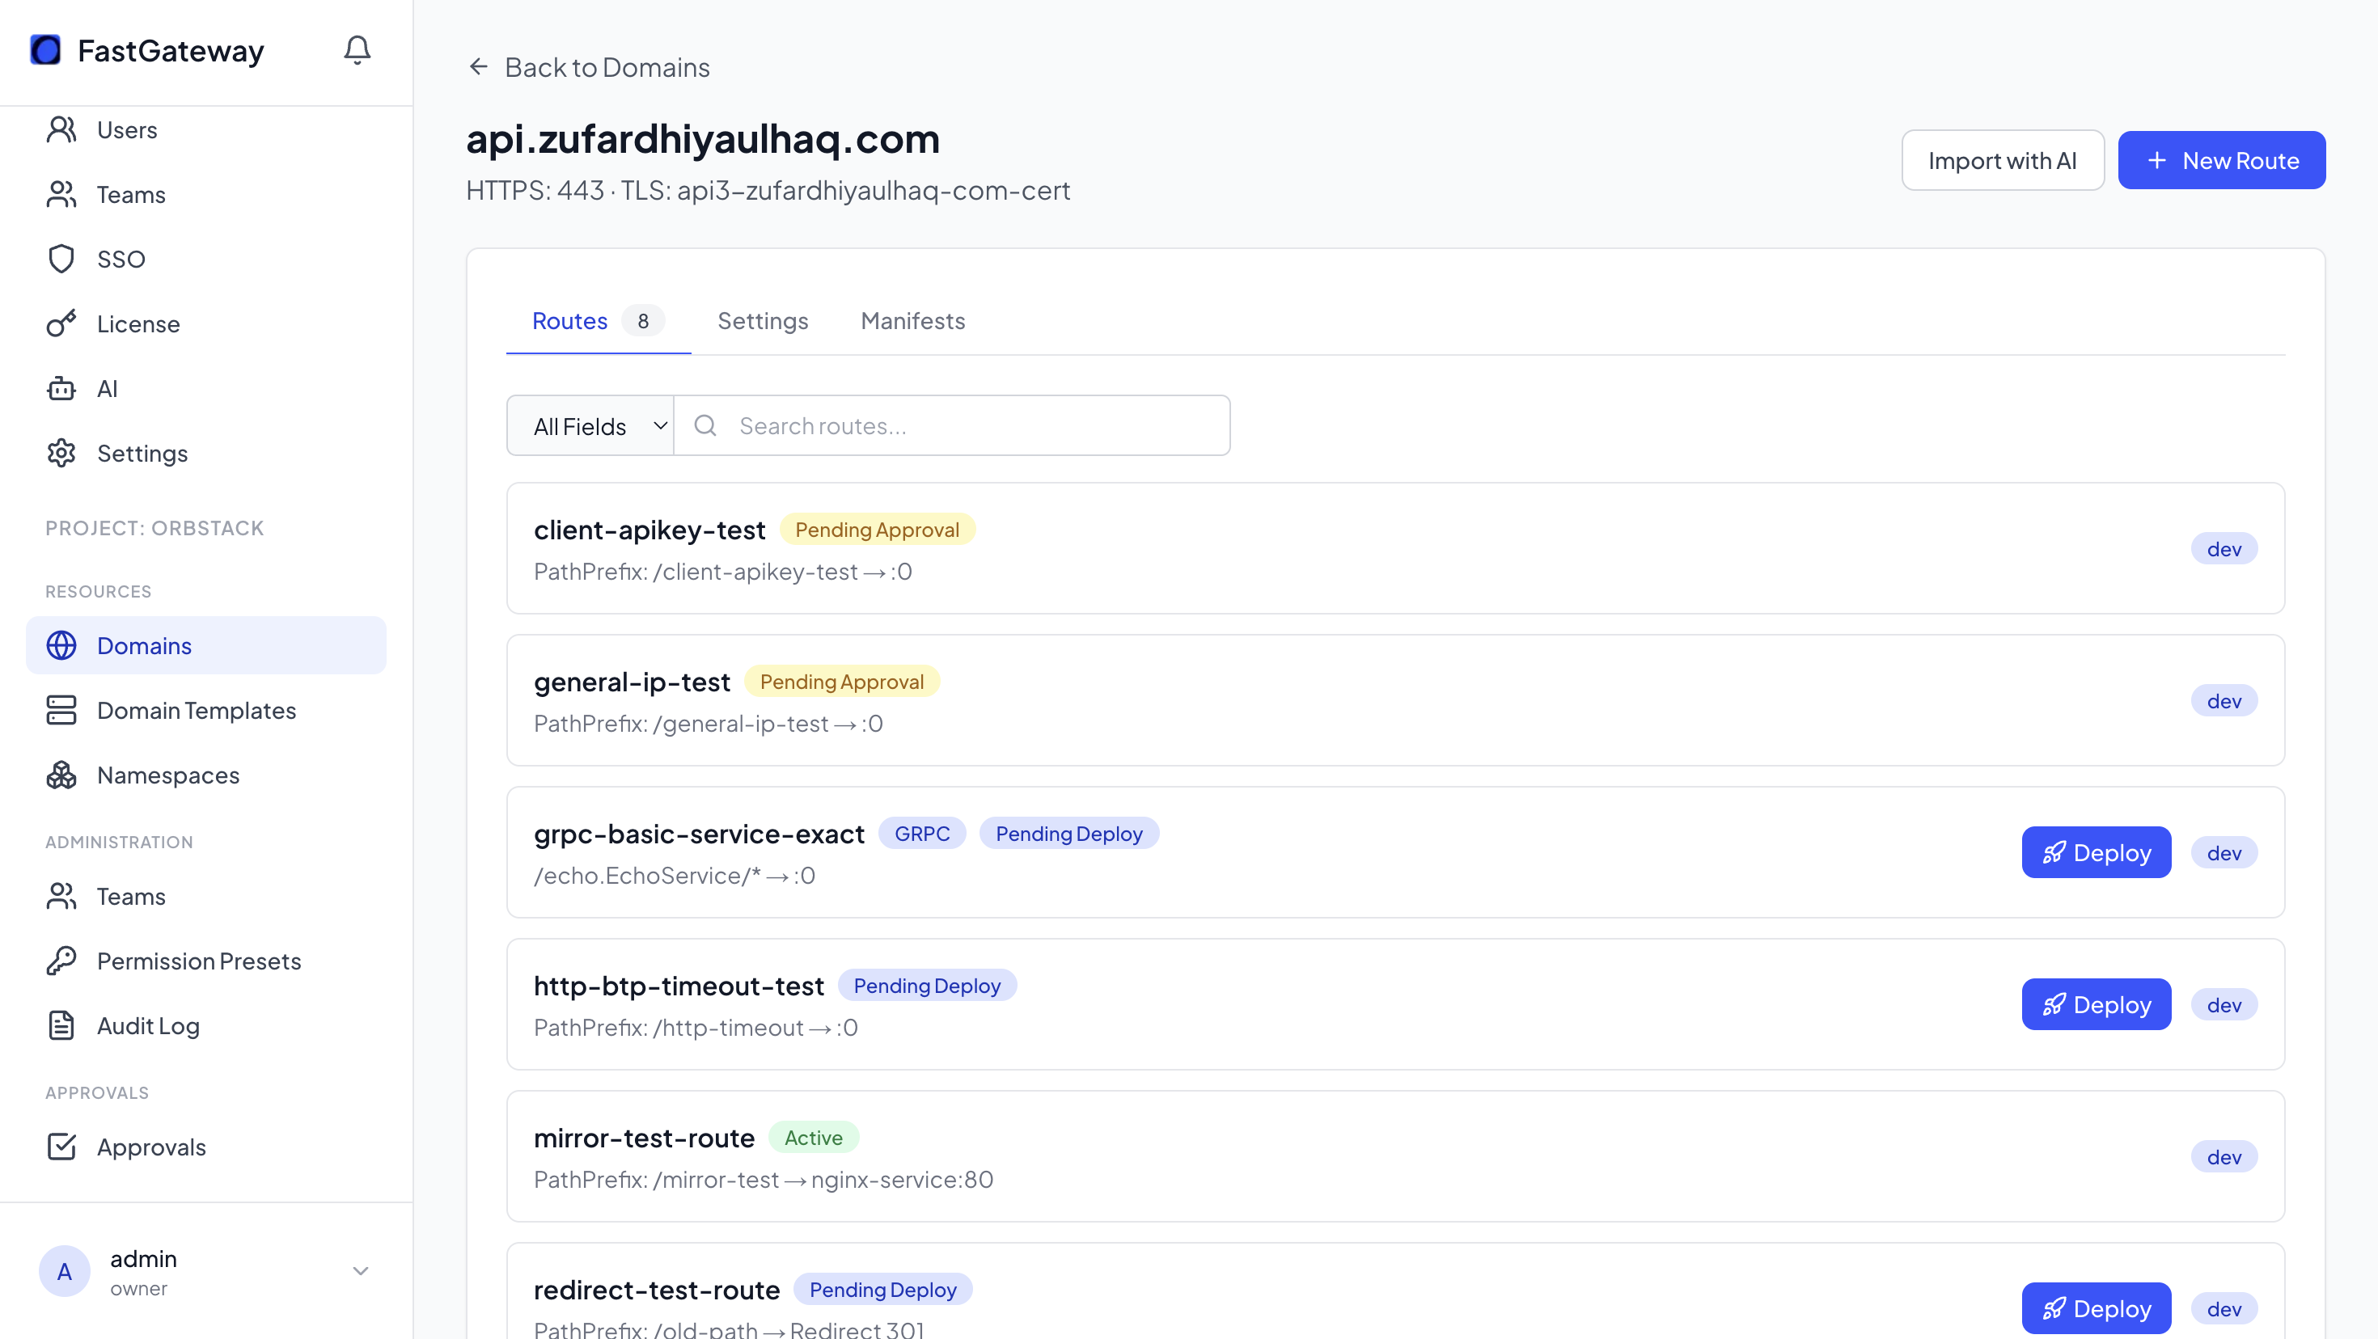Switch to the Settings tab
Screen dimensions: 2378x1339
763,321
